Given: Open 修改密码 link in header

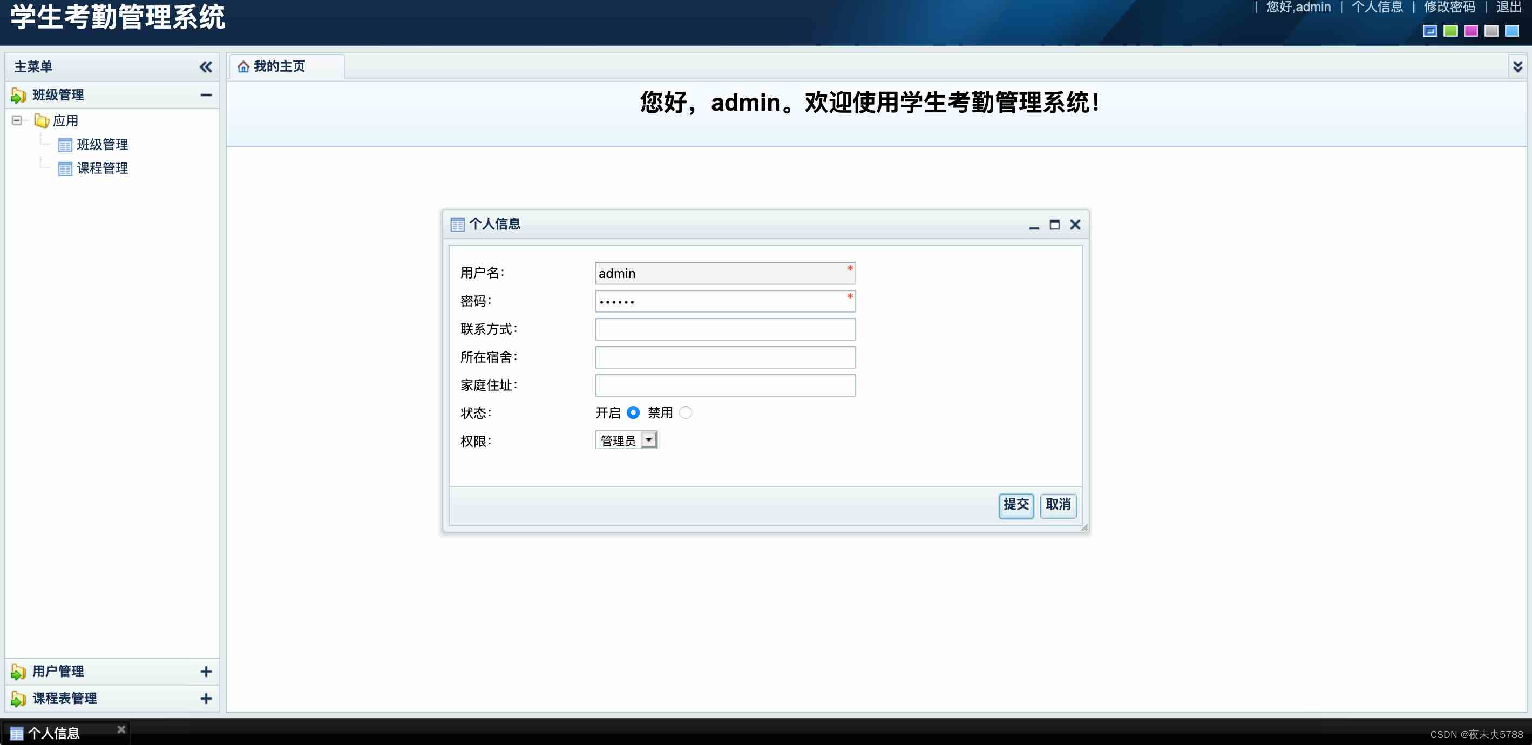Looking at the screenshot, I should [1449, 7].
